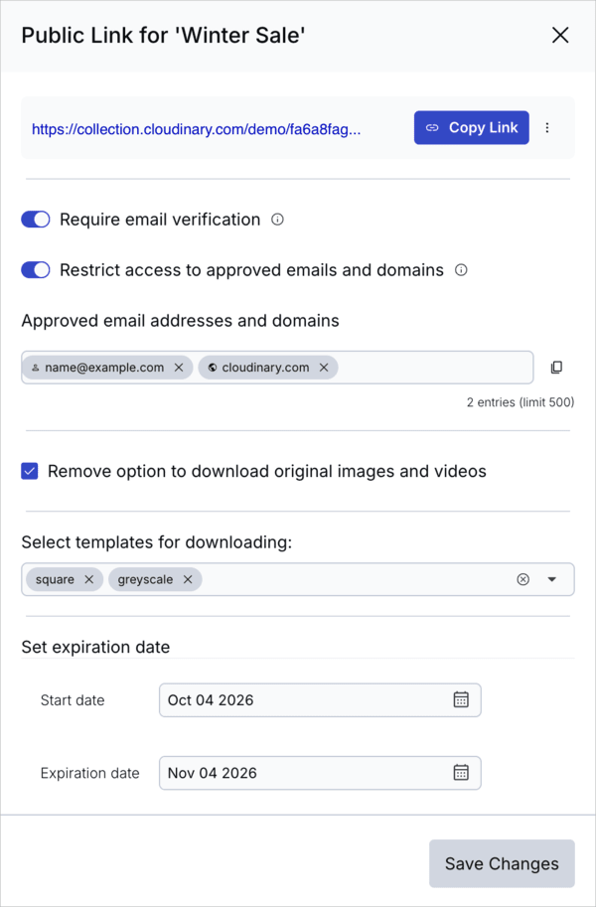
Task: Click 'Select templates for downloading:' label
Action: pyautogui.click(x=157, y=542)
